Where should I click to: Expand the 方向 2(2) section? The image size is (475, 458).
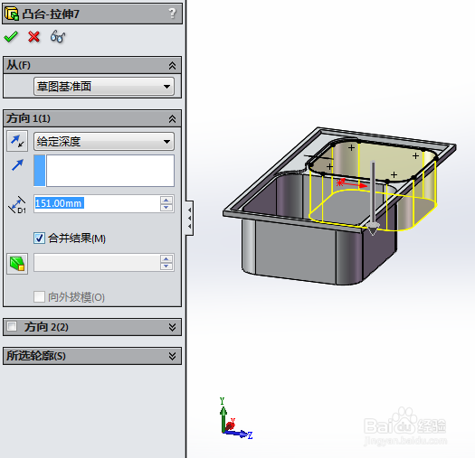[172, 327]
